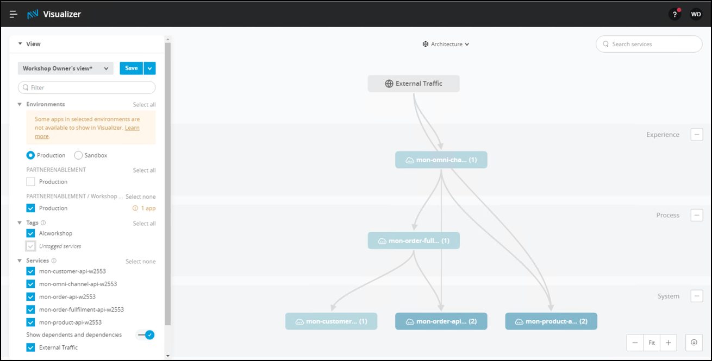Viewport: 712px width, 361px height.
Task: Click the Visualizer logo icon
Action: point(33,14)
